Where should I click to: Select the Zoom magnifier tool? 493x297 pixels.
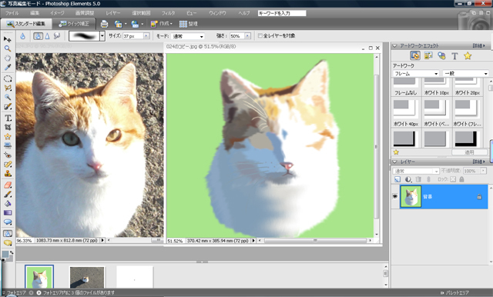pos(8,48)
